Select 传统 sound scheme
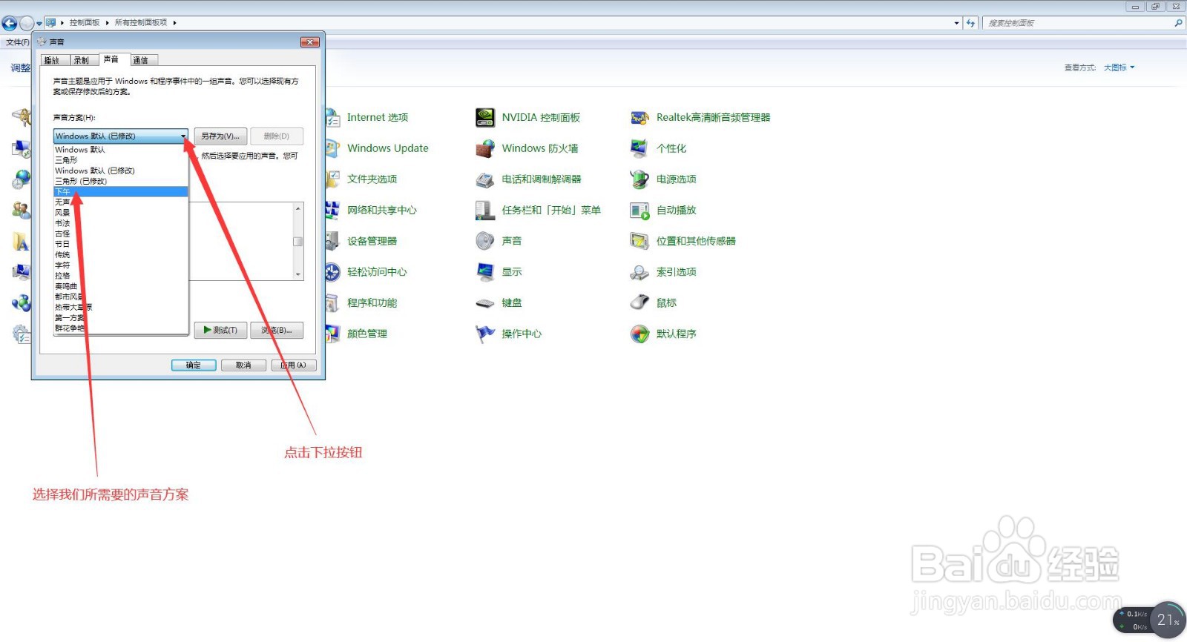Image resolution: width=1187 pixels, height=642 pixels. point(120,255)
